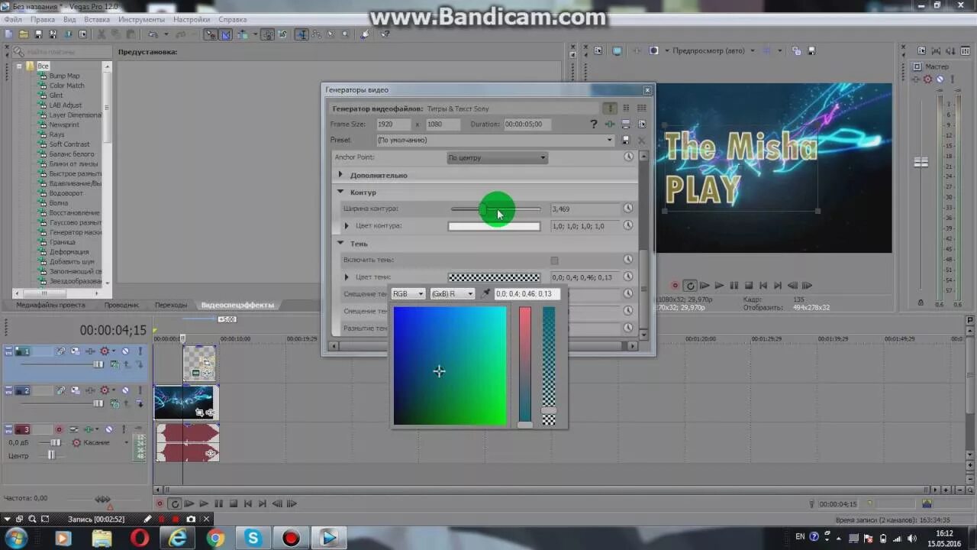
Task: Click the outline width slider
Action: (495, 209)
